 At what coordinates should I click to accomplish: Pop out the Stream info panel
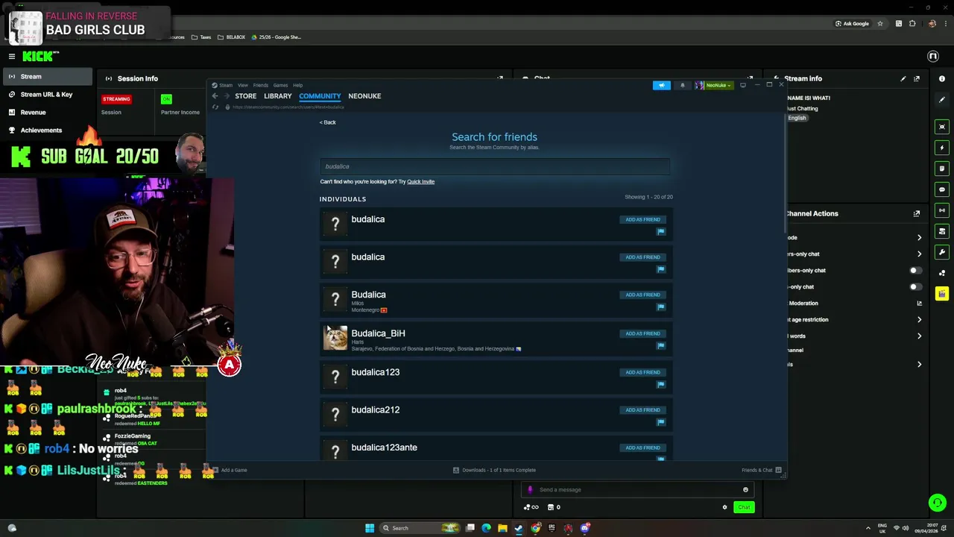pos(917,78)
